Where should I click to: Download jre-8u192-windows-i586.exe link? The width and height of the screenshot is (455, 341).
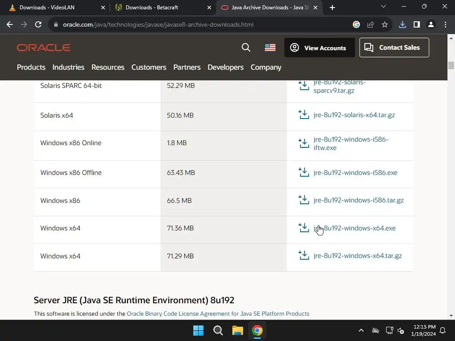coord(355,173)
